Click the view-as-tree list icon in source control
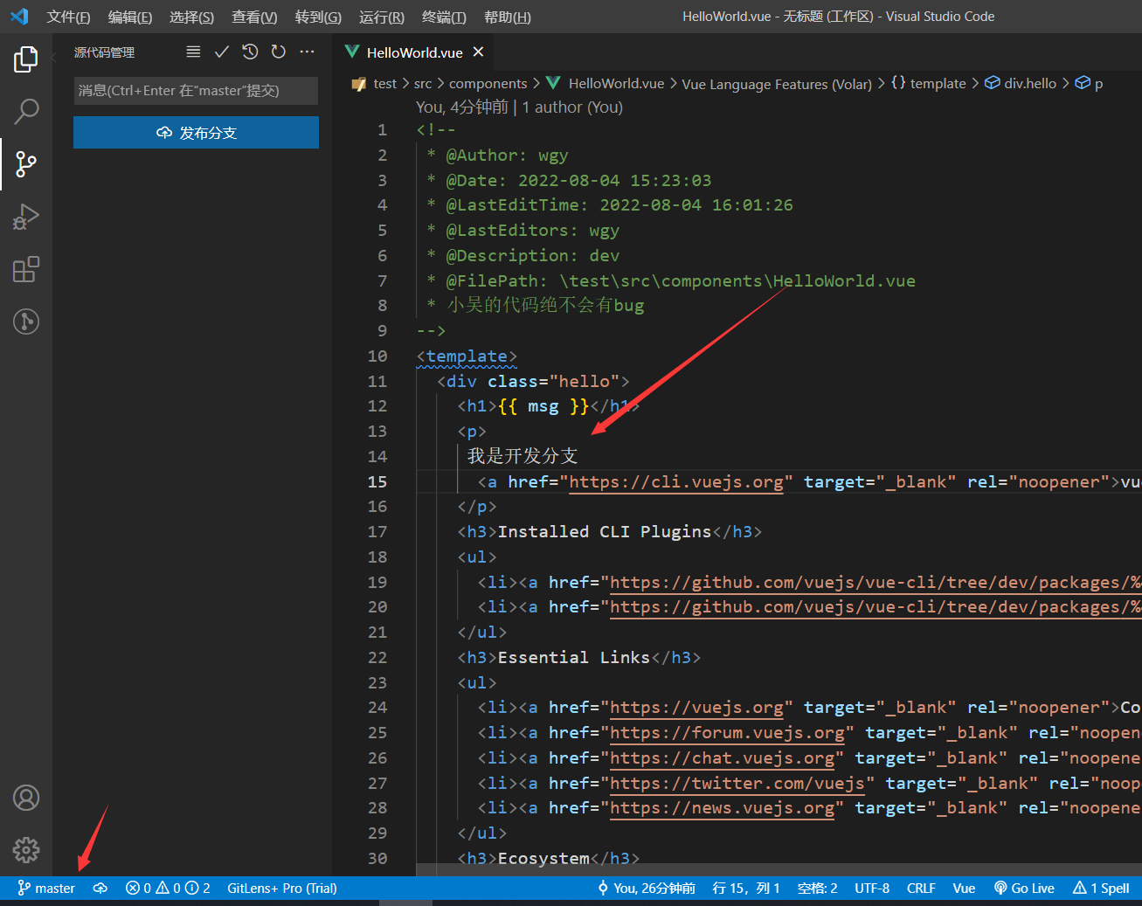 click(193, 52)
